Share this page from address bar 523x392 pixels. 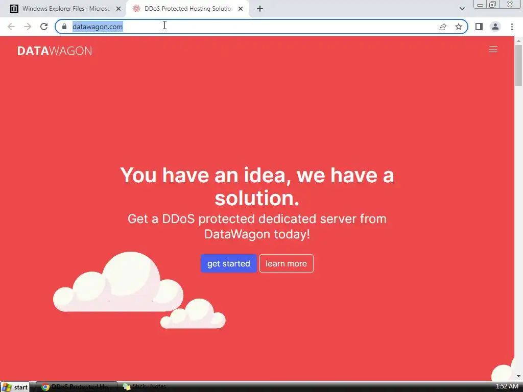(442, 27)
